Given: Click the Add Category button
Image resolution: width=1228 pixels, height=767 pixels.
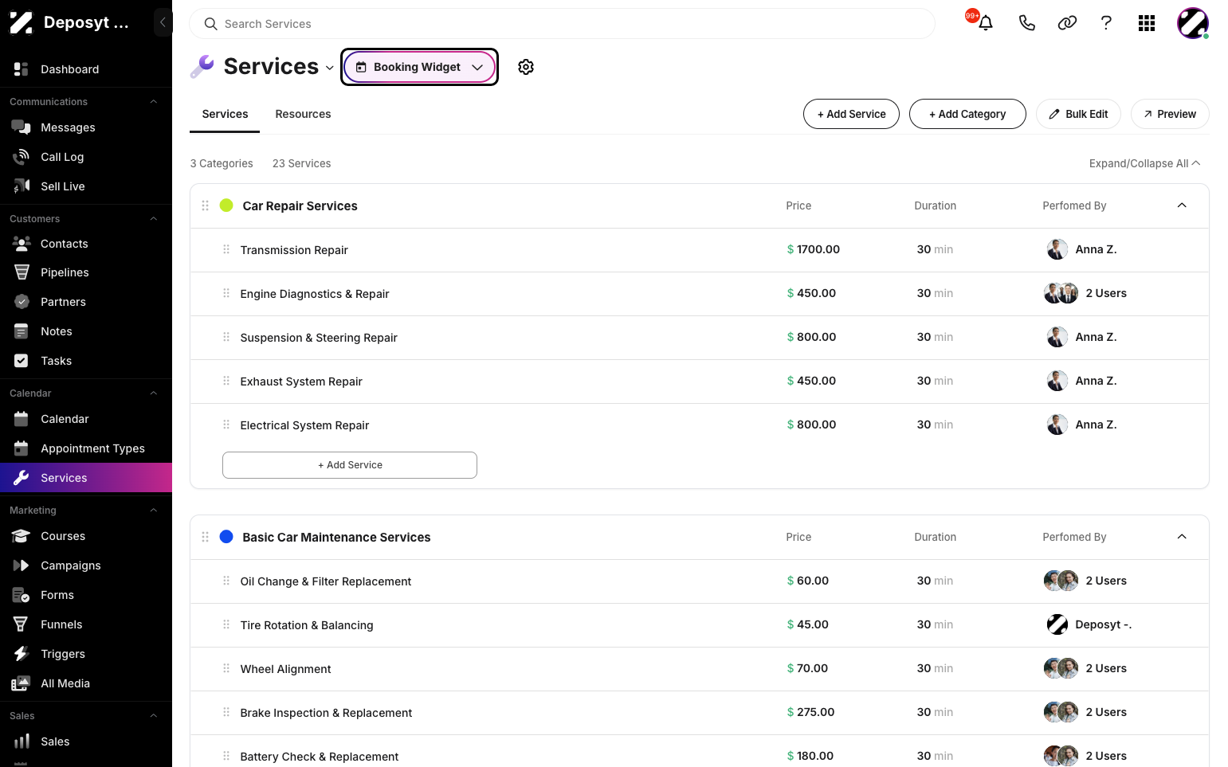Looking at the screenshot, I should tap(967, 114).
